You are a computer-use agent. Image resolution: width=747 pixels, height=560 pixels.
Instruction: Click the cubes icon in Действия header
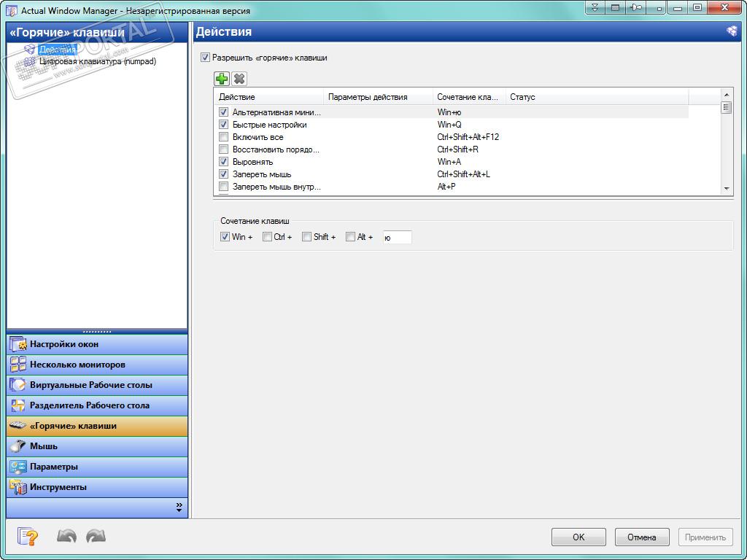pyautogui.click(x=732, y=31)
